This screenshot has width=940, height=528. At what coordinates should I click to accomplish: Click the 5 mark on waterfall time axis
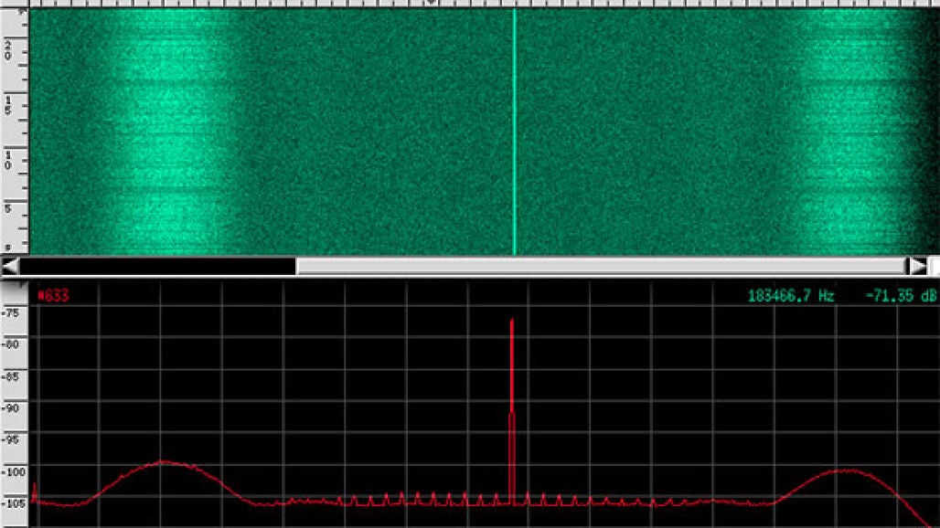(9, 208)
